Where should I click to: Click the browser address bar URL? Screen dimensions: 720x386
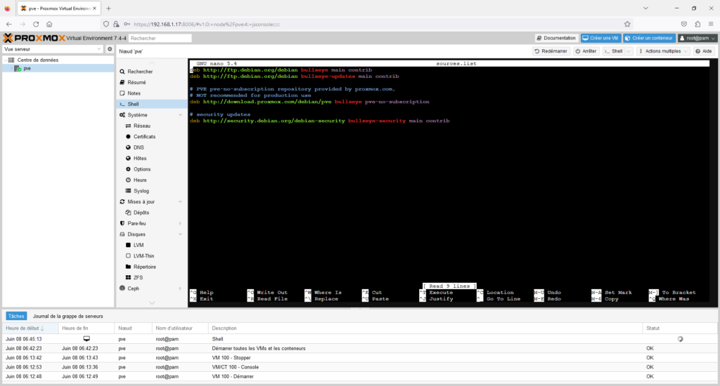click(207, 25)
